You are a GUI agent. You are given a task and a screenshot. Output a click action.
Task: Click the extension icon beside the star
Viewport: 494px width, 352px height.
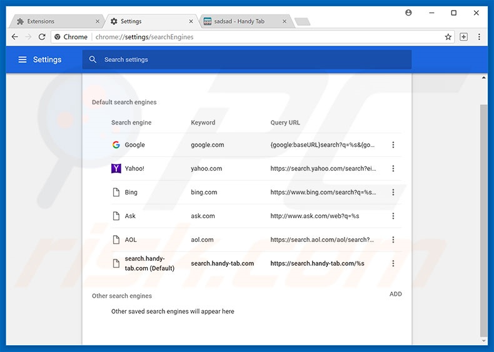(x=464, y=37)
